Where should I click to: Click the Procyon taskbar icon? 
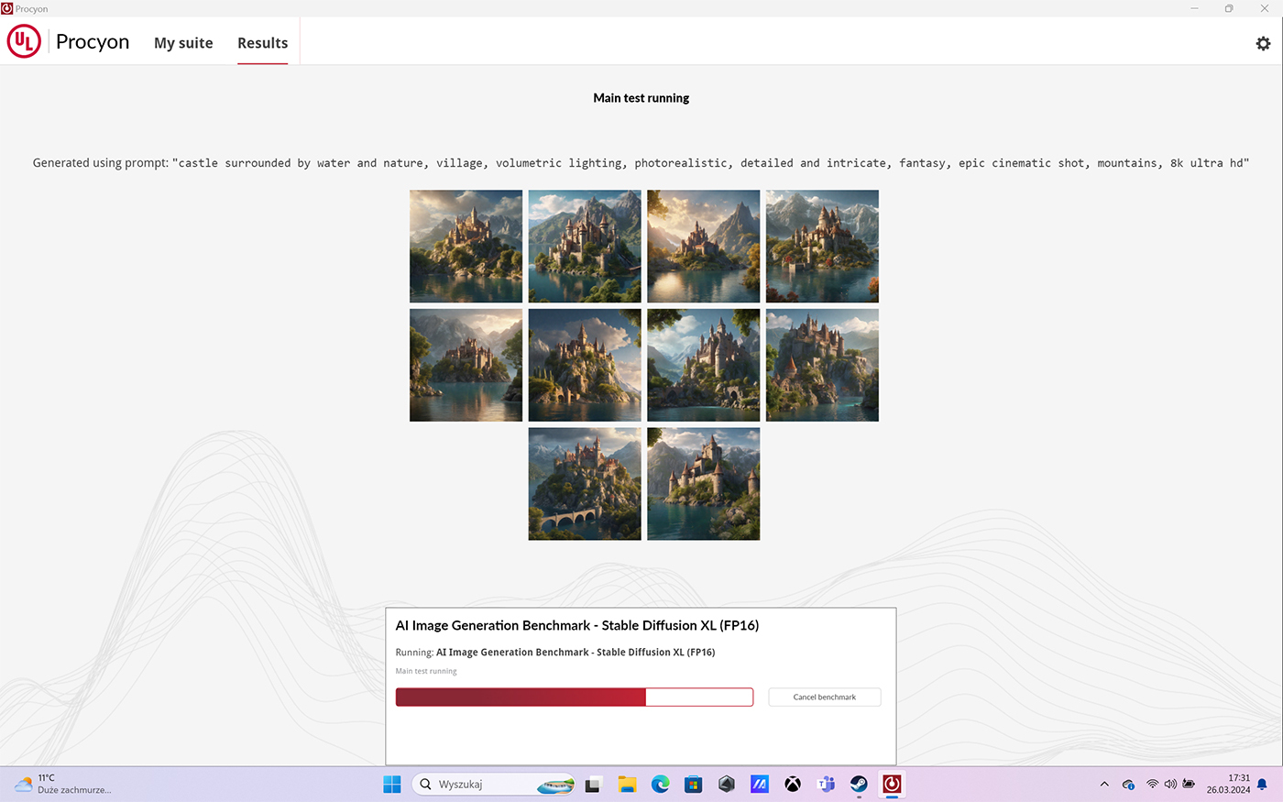[x=892, y=785]
